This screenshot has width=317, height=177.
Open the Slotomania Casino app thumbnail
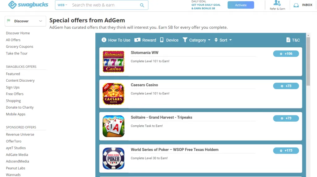[x=113, y=62]
